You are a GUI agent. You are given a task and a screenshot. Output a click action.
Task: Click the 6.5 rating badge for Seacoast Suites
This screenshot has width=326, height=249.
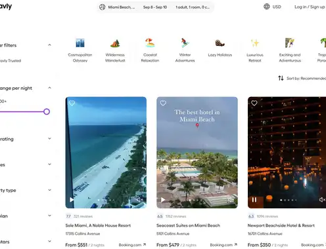pyautogui.click(x=160, y=216)
